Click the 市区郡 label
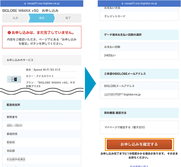Viewport: 181px width, 167px height. 11,151
